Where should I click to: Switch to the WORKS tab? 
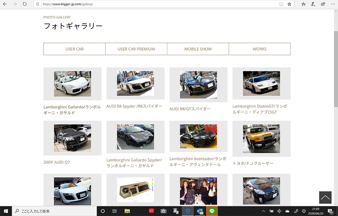click(x=260, y=49)
